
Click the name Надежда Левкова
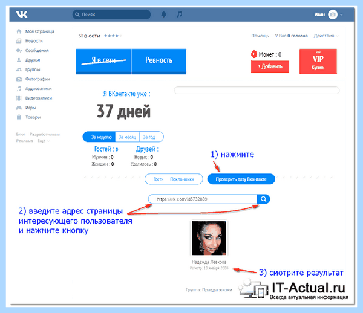click(x=209, y=262)
